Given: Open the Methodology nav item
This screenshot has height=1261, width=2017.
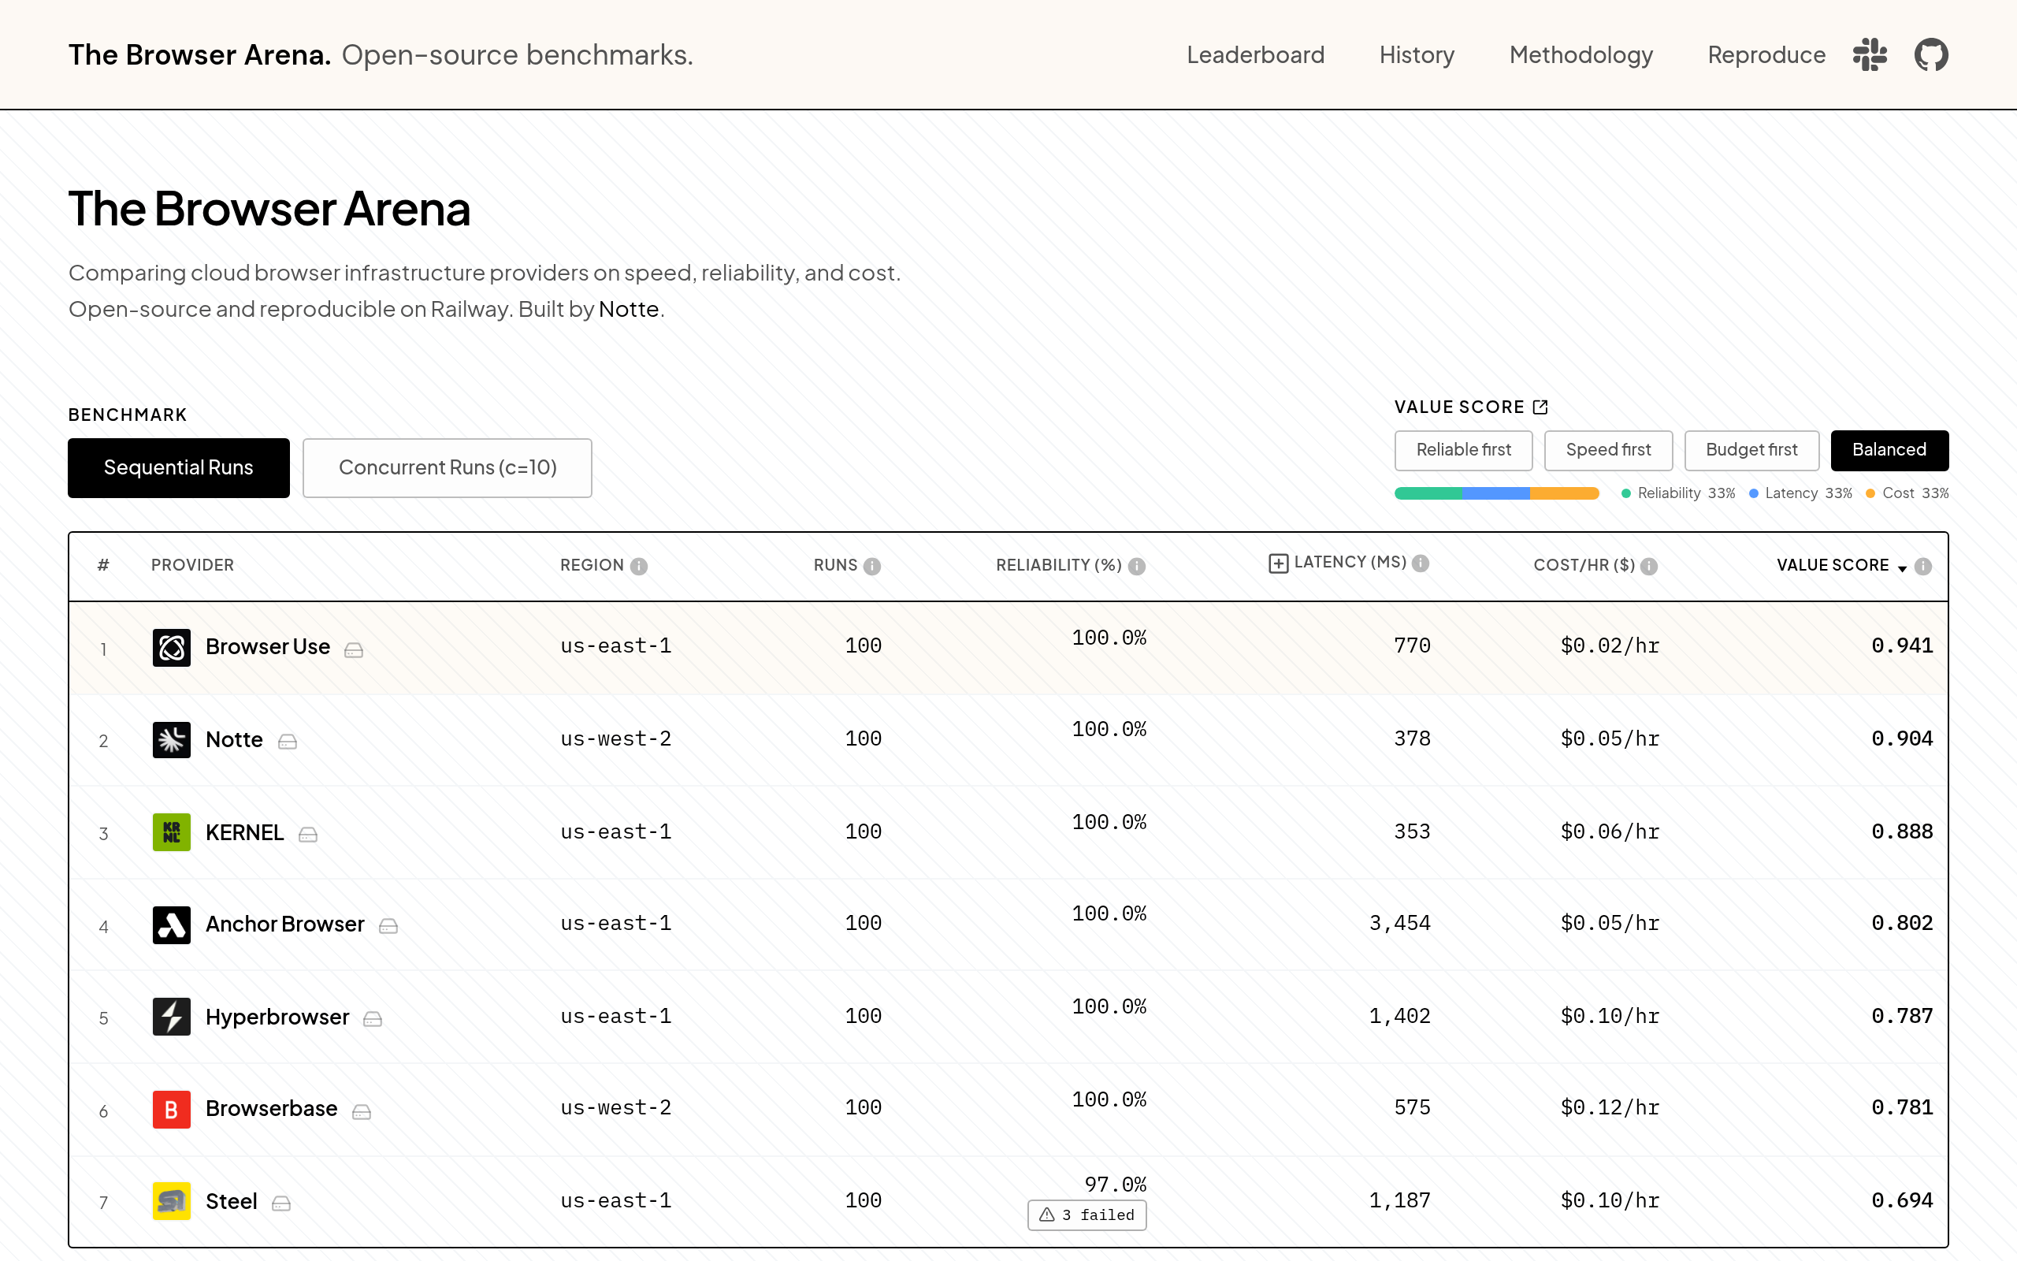Looking at the screenshot, I should pos(1581,55).
